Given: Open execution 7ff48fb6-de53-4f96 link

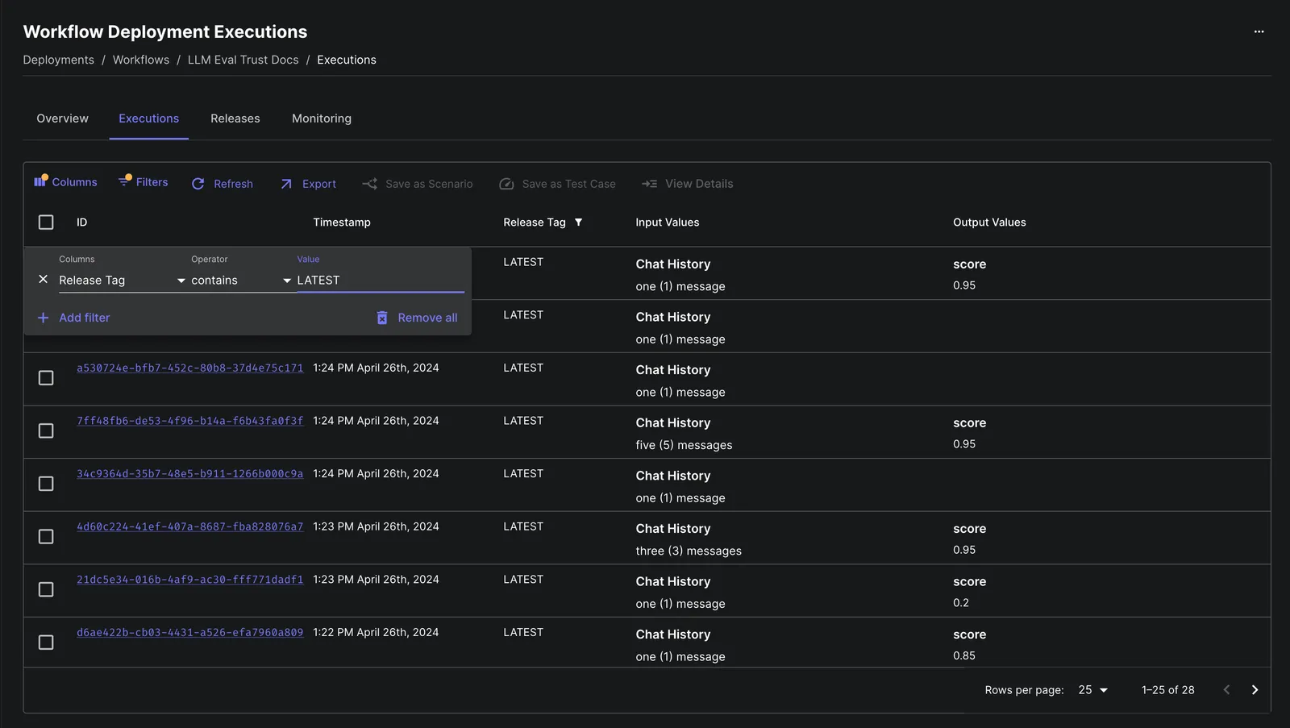Looking at the screenshot, I should point(190,421).
